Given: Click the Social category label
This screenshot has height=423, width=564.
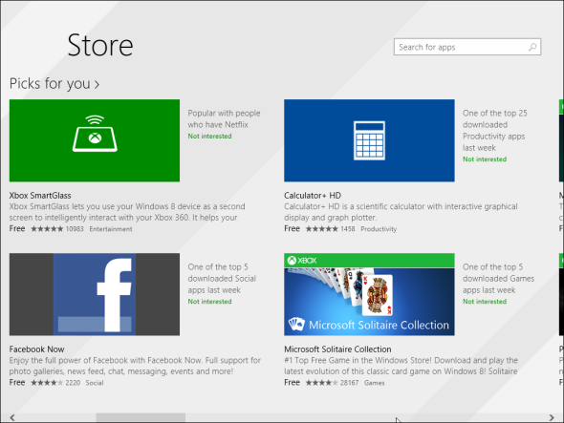Looking at the screenshot, I should [x=95, y=383].
